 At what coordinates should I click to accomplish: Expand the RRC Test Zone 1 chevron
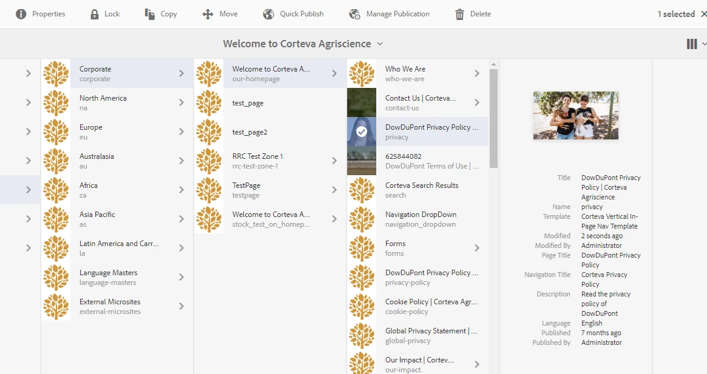[x=334, y=161]
